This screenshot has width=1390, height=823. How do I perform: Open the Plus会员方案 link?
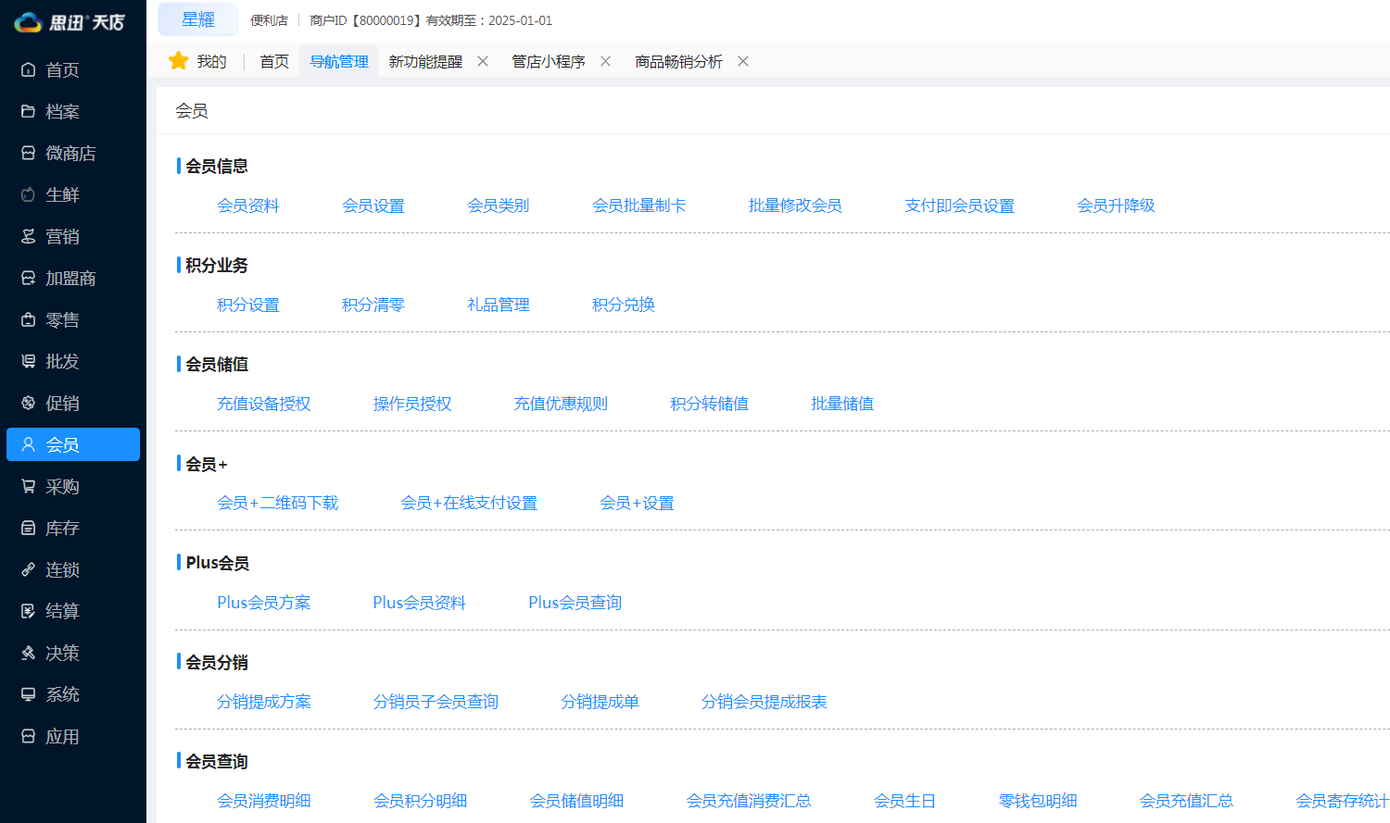[263, 602]
